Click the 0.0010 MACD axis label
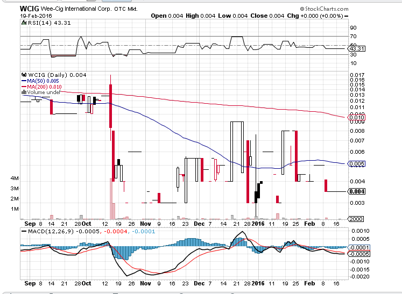This screenshot has width=402, height=294. coord(361,231)
